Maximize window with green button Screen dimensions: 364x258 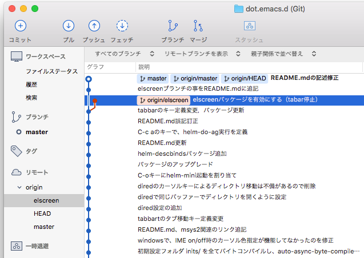[x=35, y=9]
